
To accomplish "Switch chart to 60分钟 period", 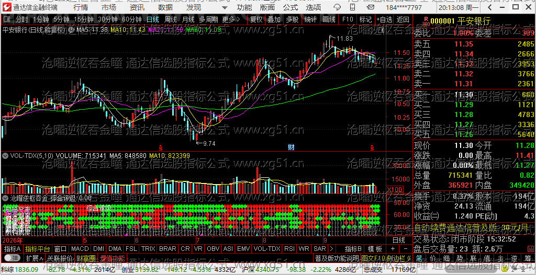I will tap(131, 19).
